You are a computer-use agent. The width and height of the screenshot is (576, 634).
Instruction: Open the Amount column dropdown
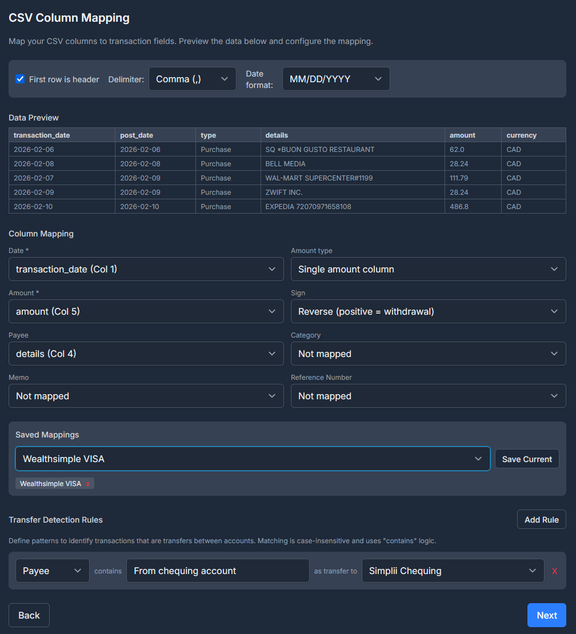tap(146, 311)
